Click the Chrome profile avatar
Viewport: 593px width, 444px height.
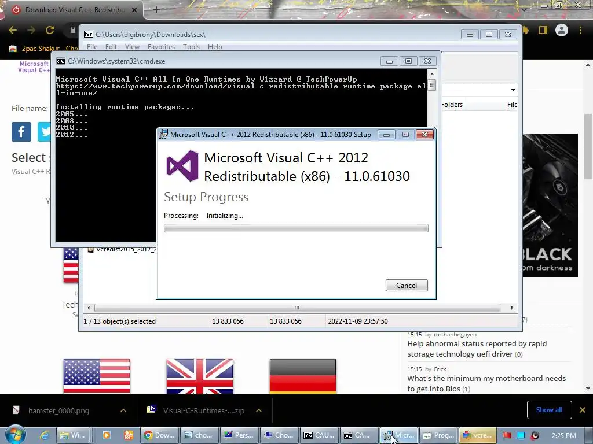(x=562, y=30)
